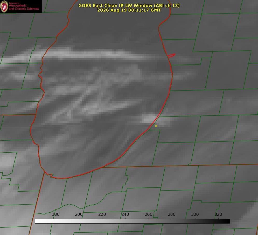This screenshot has height=235, width=258.
Task: Click the 200 label on the colorbar
Action: tap(79, 214)
